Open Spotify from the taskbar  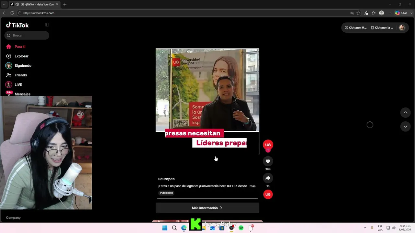click(241, 228)
